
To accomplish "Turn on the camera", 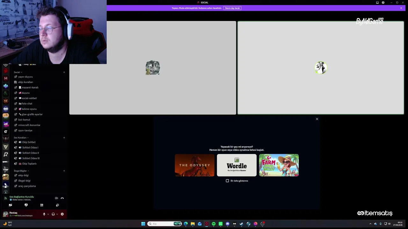I will click(11, 205).
